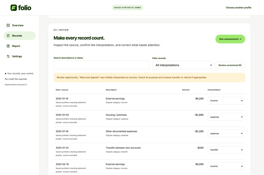The height and width of the screenshot is (175, 264).
Task: Open the Settings section
Action: [20, 56]
